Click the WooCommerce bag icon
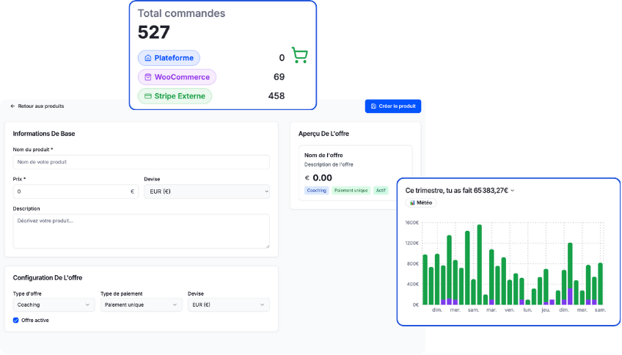The image size is (622, 355). click(147, 77)
